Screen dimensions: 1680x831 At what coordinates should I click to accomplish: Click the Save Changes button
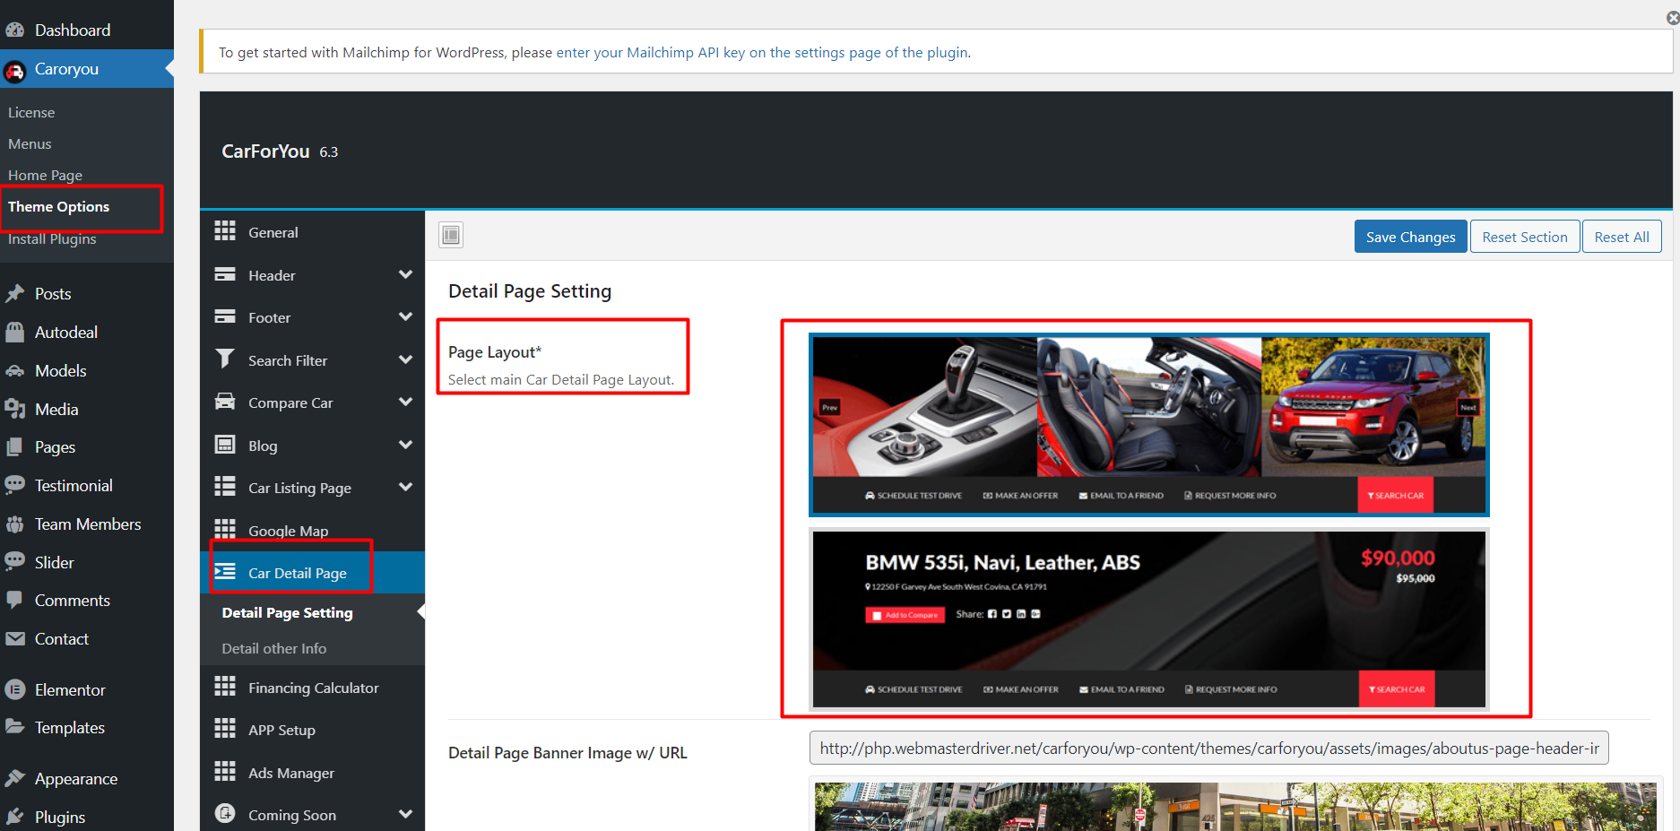tap(1410, 237)
